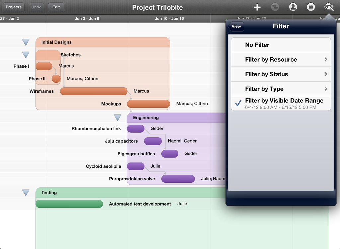Toggle Filter by Visible Date Range
340x249 pixels.
pos(281,103)
